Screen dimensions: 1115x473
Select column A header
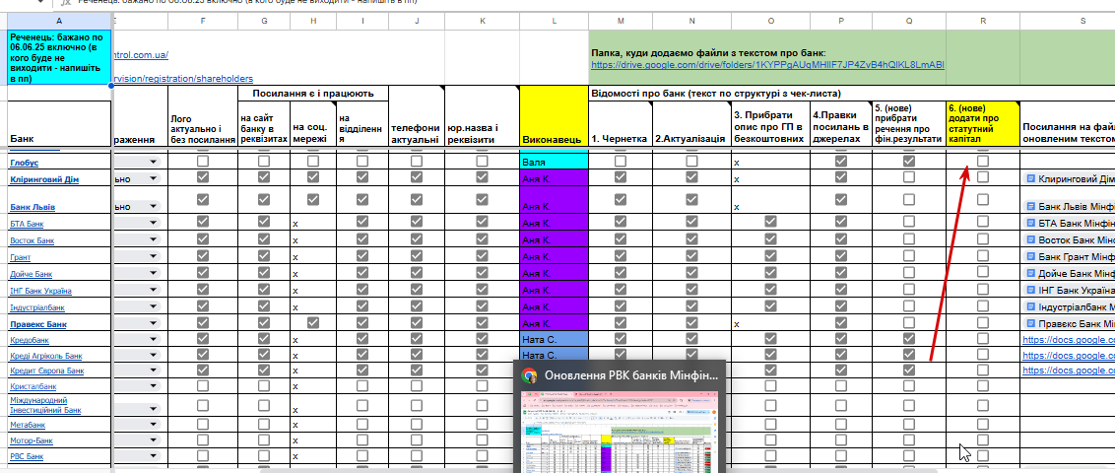click(x=58, y=22)
